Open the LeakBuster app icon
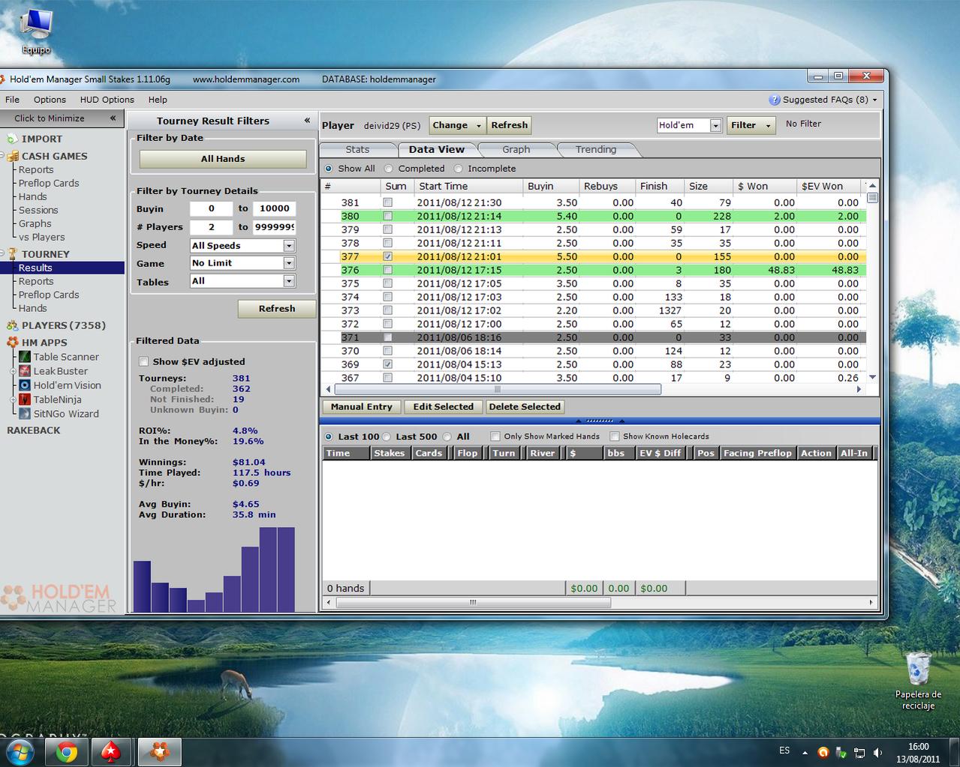Image resolution: width=960 pixels, height=767 pixels. (x=25, y=371)
